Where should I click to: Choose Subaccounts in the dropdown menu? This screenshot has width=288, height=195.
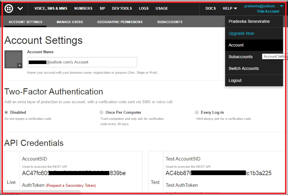tap(241, 57)
